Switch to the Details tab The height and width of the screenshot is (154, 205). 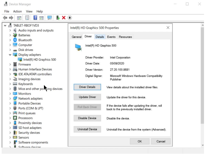point(100,37)
